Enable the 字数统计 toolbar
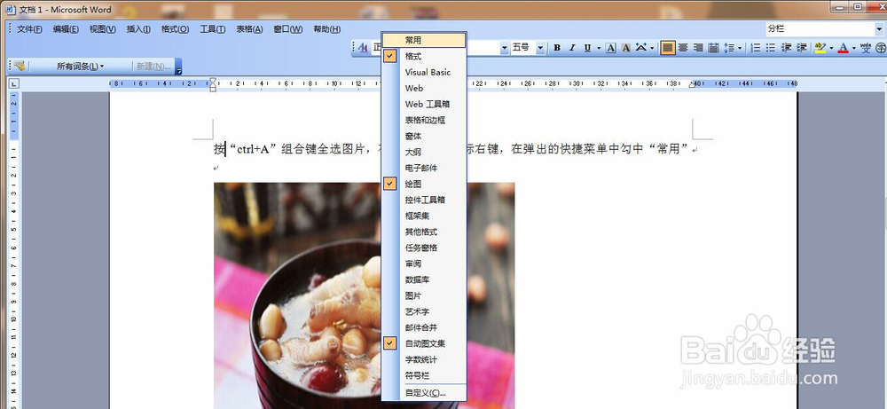 [x=424, y=358]
